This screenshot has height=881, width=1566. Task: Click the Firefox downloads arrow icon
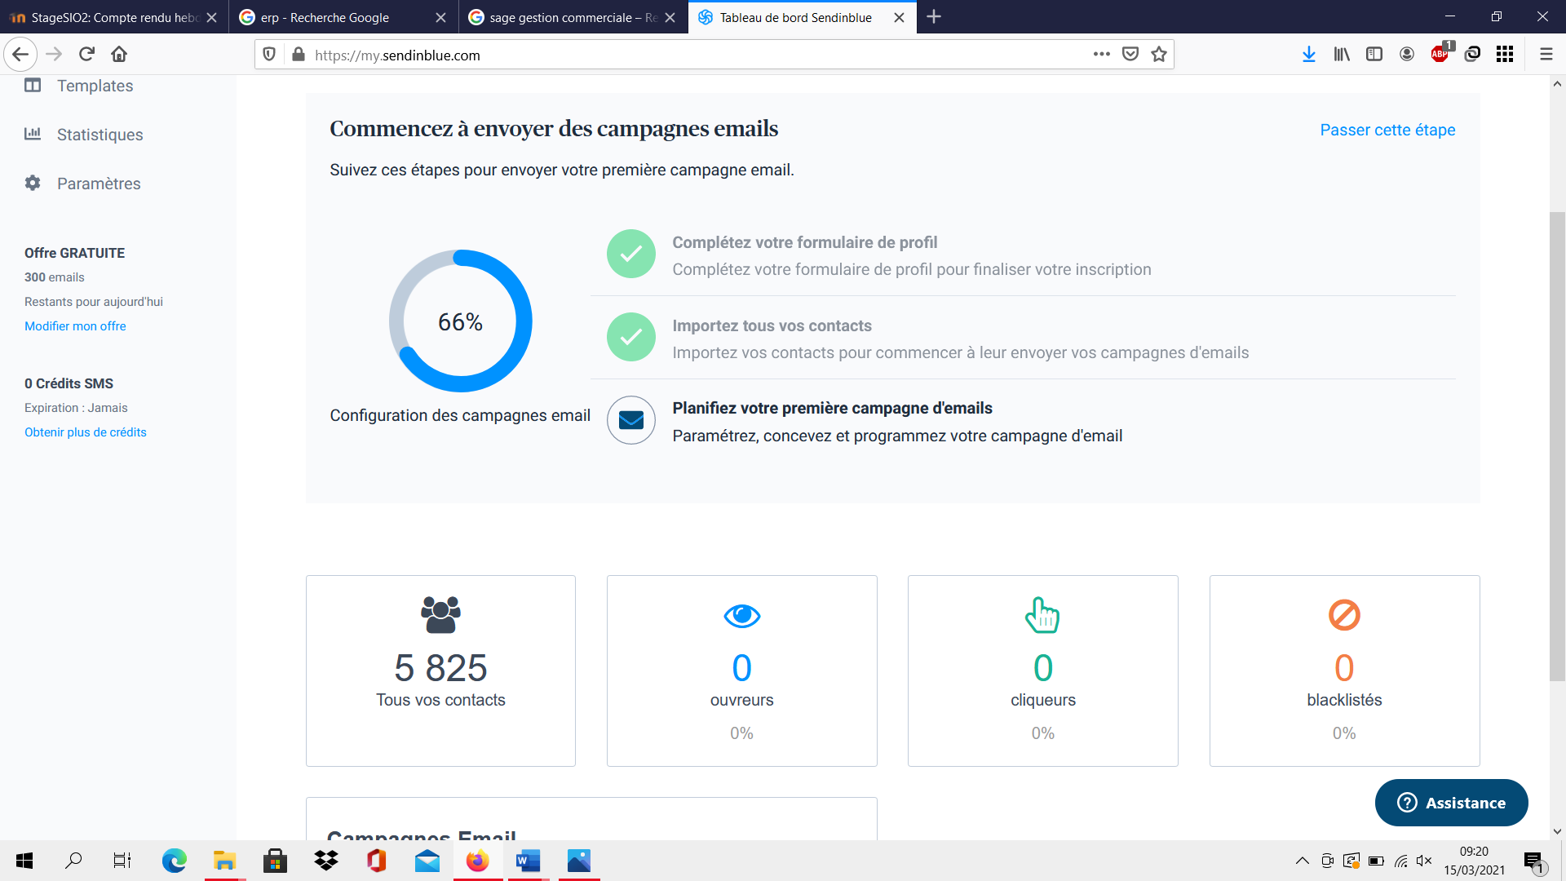pyautogui.click(x=1309, y=55)
